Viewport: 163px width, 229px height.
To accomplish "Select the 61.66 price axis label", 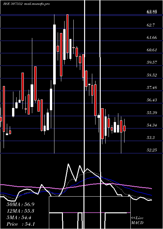I will 152,38.
